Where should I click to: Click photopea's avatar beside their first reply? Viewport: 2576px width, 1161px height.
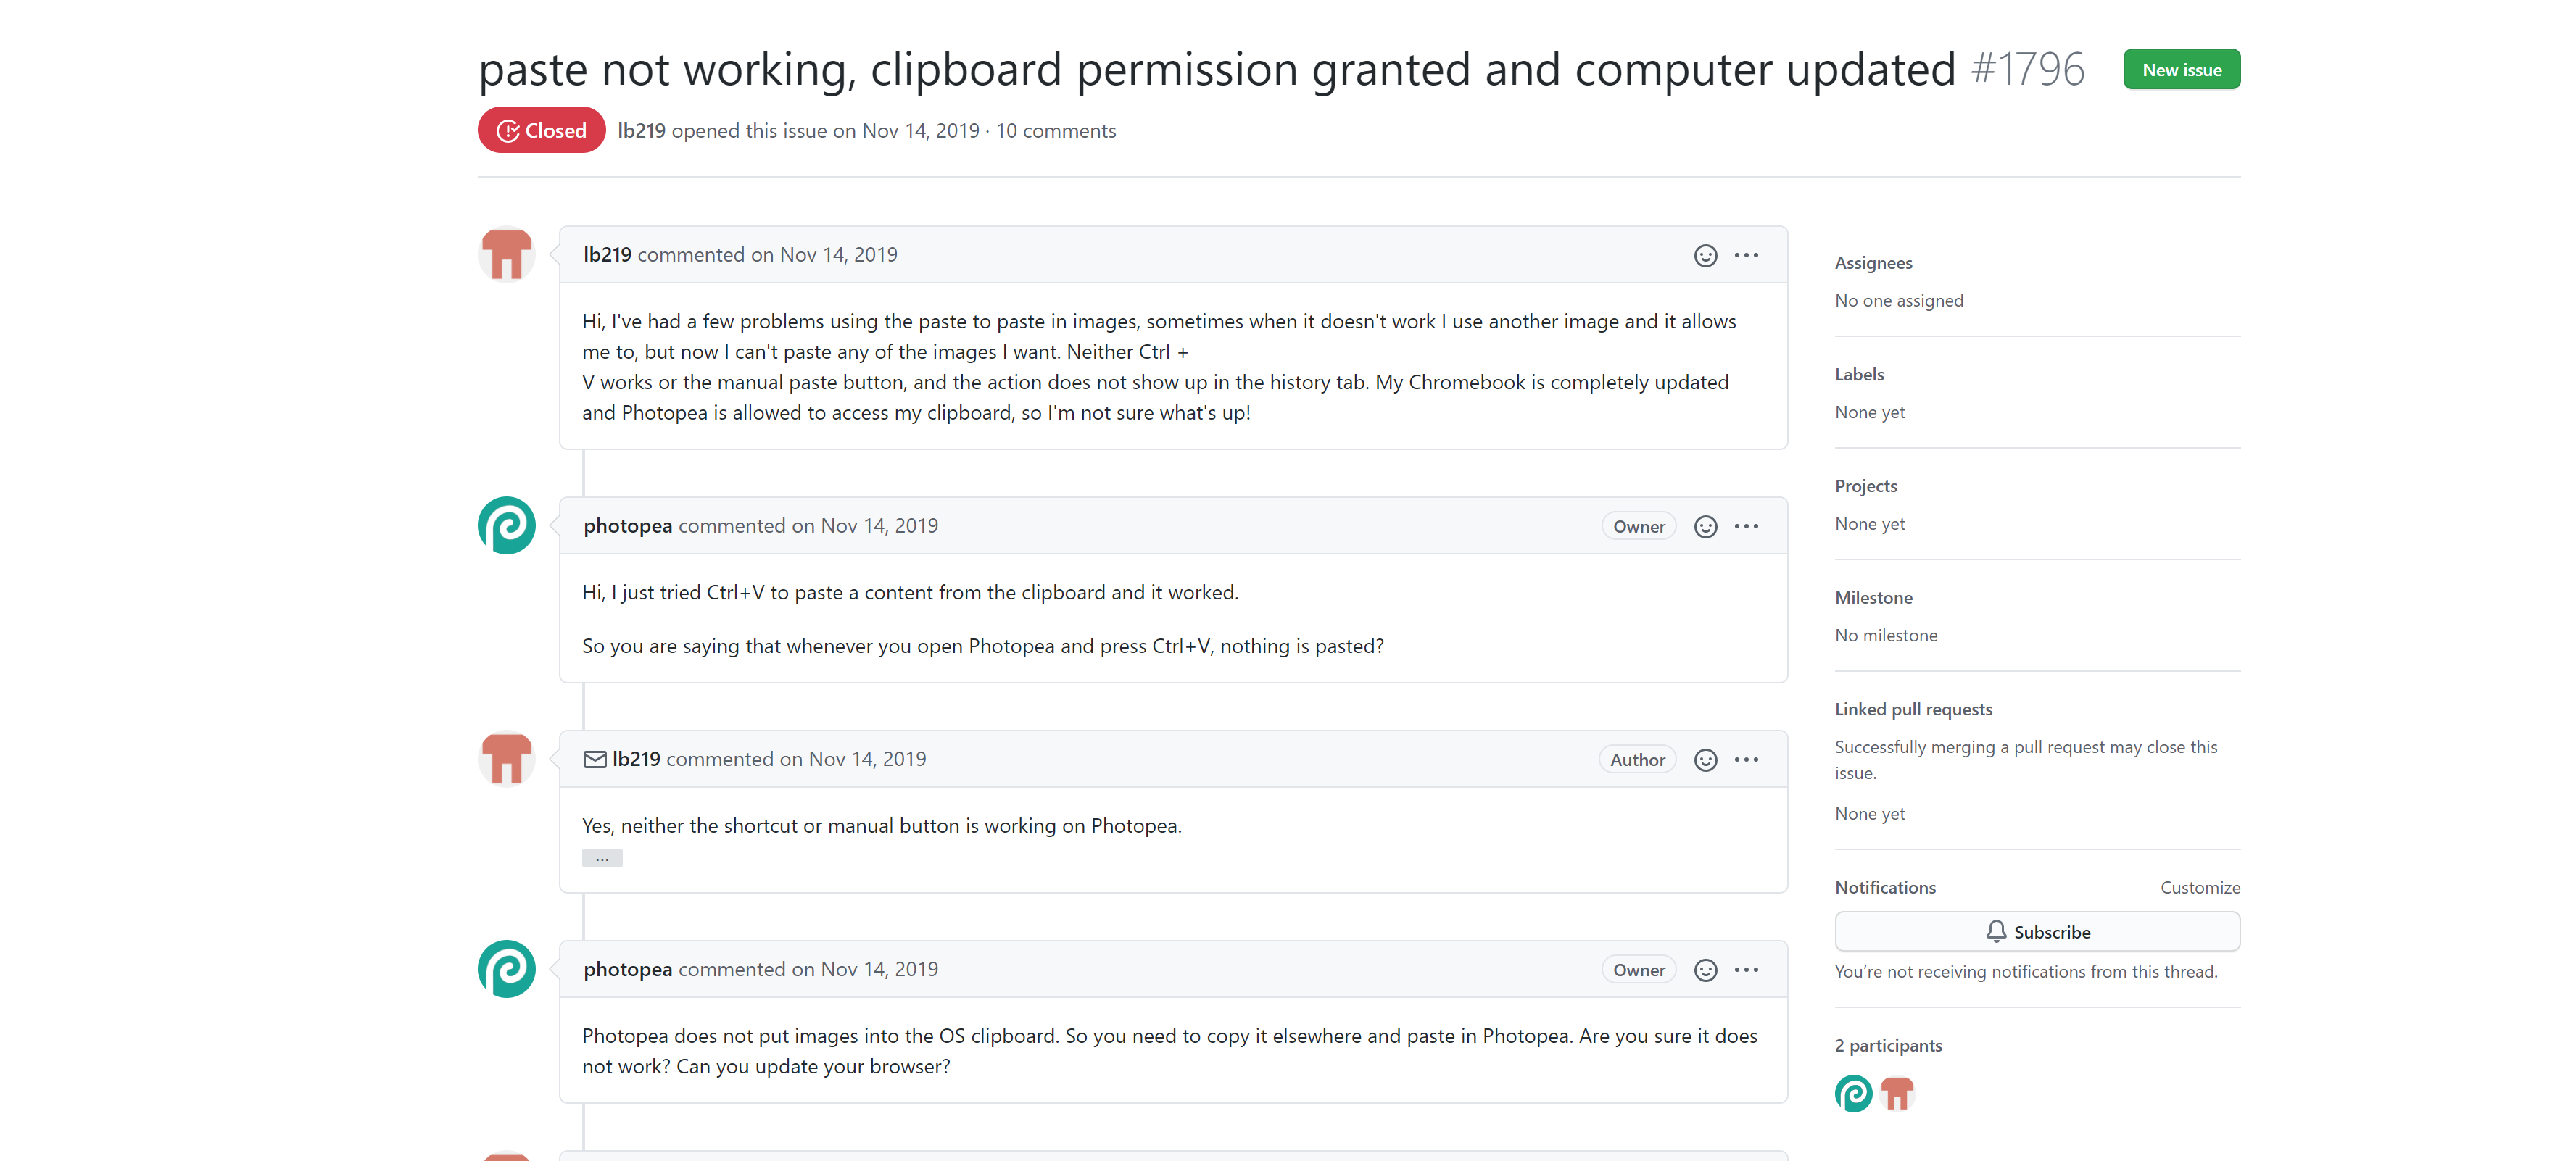507,525
